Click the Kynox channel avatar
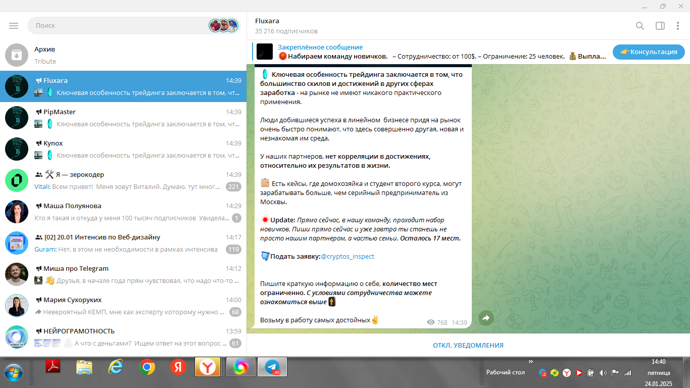 [17, 149]
